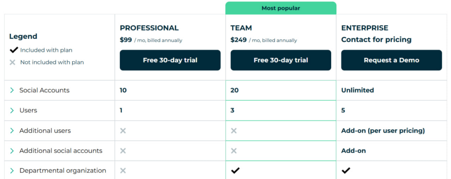Screen dimensions: 451x179
Task: Click the Request a Demo button
Action: (392, 60)
